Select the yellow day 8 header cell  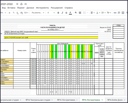[51, 52]
